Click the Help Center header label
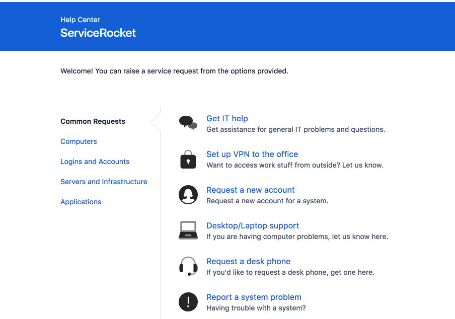Viewport: 455px width, 319px height. click(81, 20)
